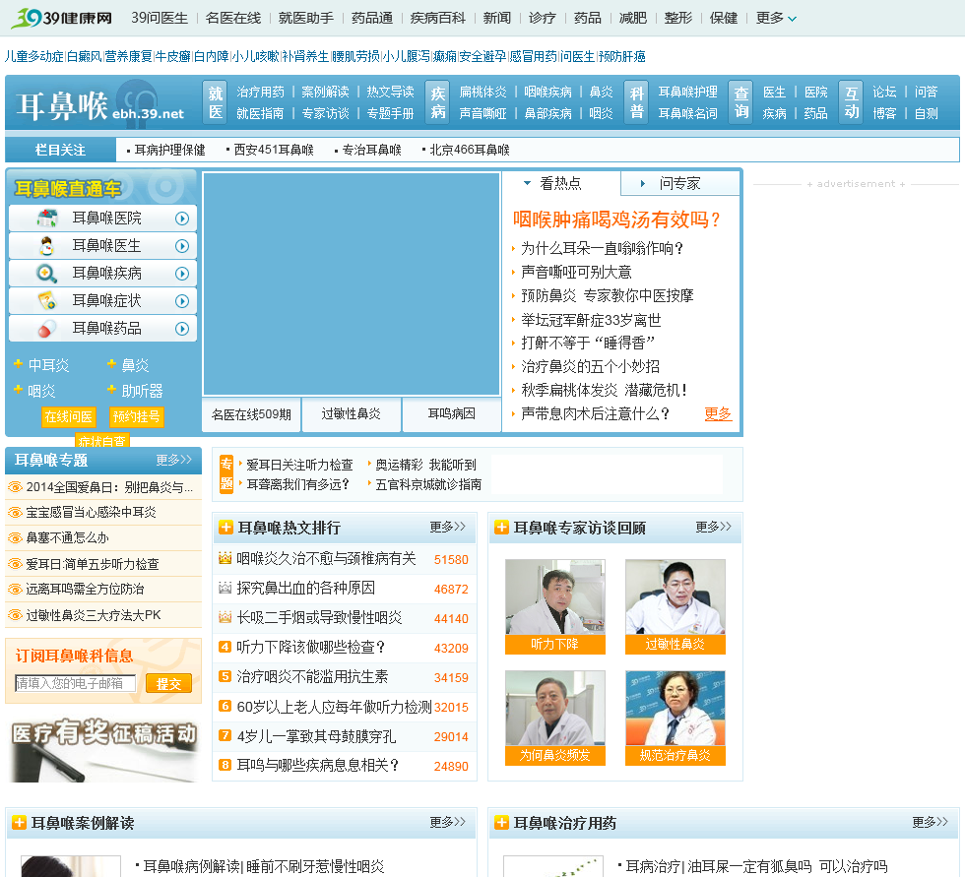
Task: Click the arrow circle on 耳鼻喉疾病 row
Action: [x=182, y=274]
